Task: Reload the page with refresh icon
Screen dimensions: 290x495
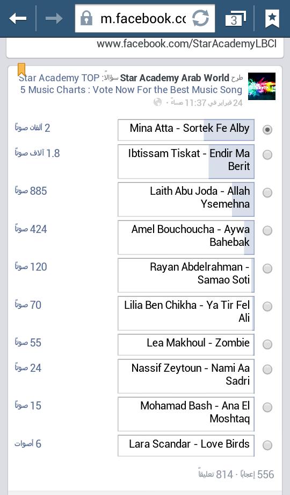Action: (200, 18)
